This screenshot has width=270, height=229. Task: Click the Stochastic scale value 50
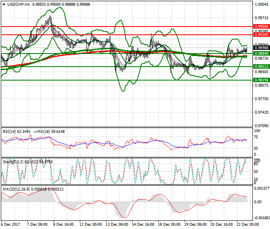[x=256, y=172]
